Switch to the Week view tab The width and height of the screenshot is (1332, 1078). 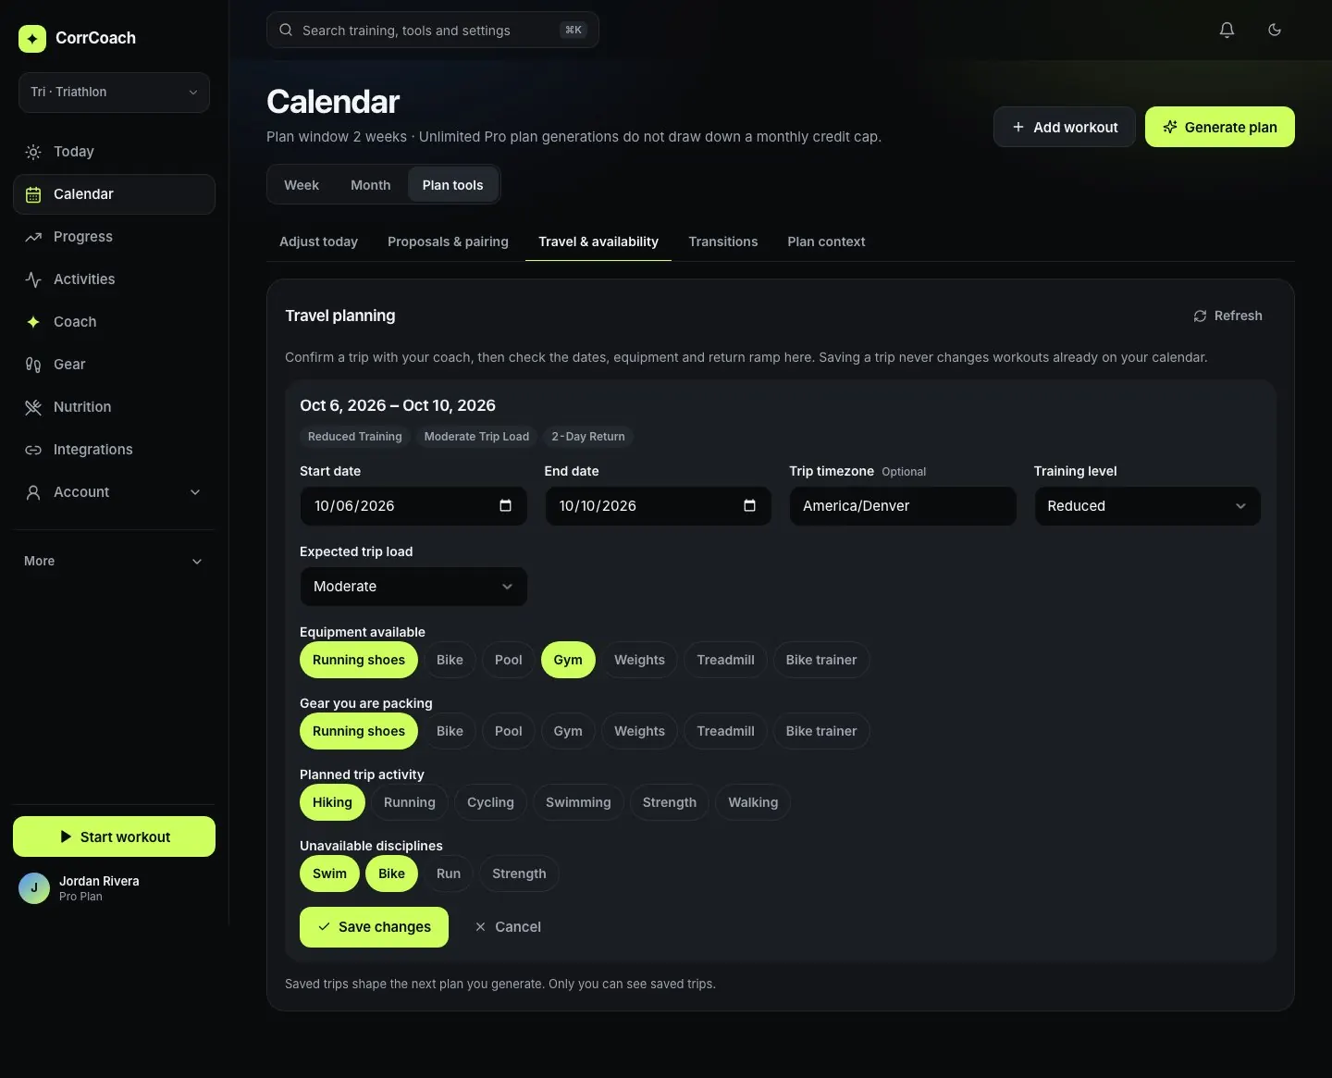click(x=302, y=185)
